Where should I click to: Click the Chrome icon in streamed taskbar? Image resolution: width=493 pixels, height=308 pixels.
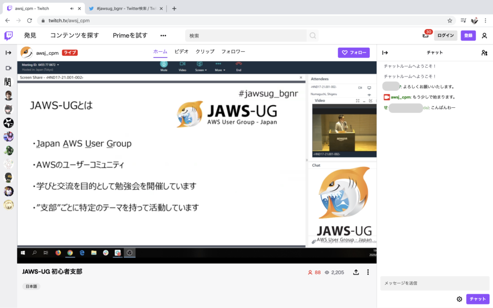pos(70,253)
